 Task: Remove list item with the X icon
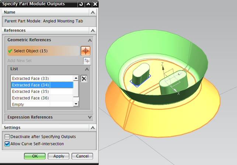(84, 79)
